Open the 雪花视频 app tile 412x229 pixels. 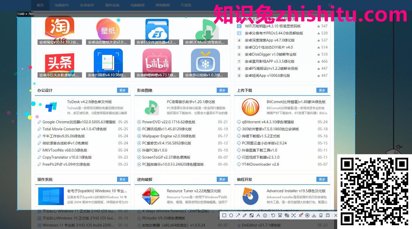[205, 63]
